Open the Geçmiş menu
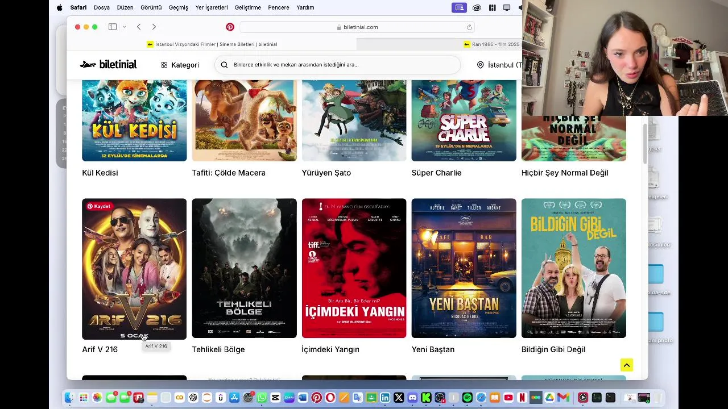 [179, 7]
